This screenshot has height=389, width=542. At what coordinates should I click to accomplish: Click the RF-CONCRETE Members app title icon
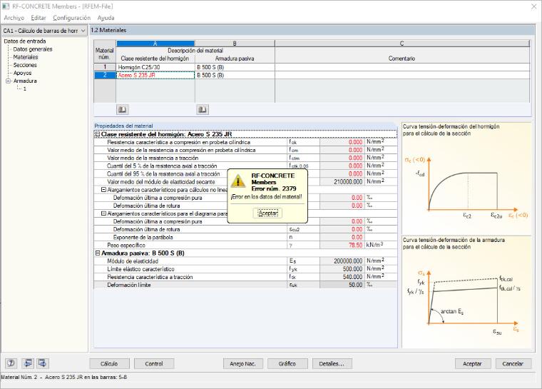[6, 6]
